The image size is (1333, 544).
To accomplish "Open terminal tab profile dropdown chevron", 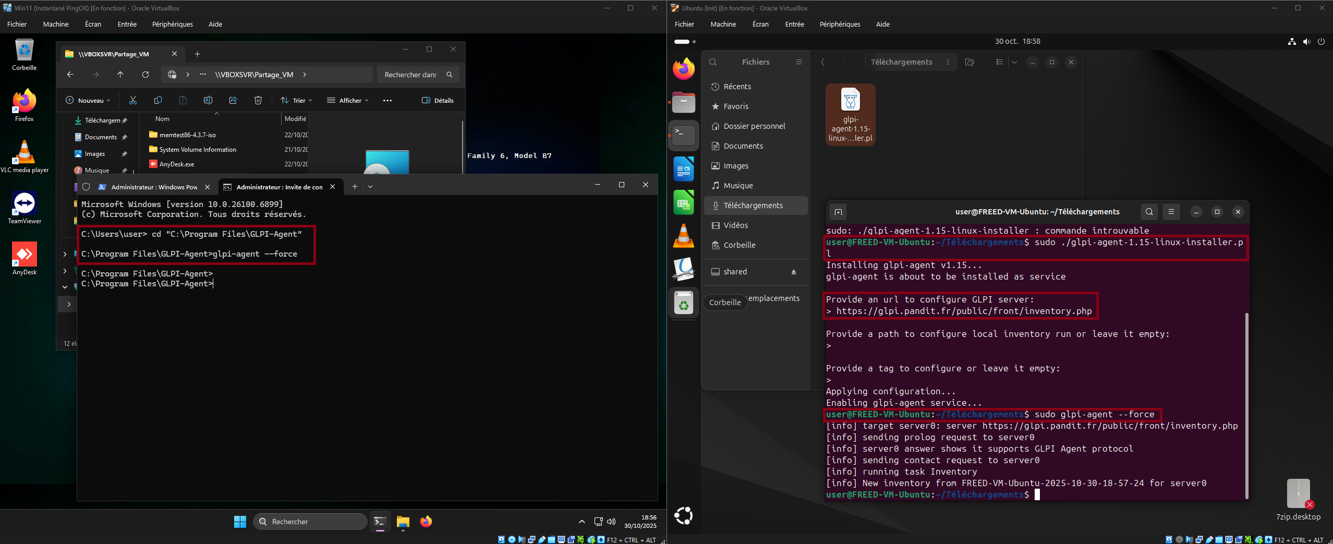I will coord(370,187).
